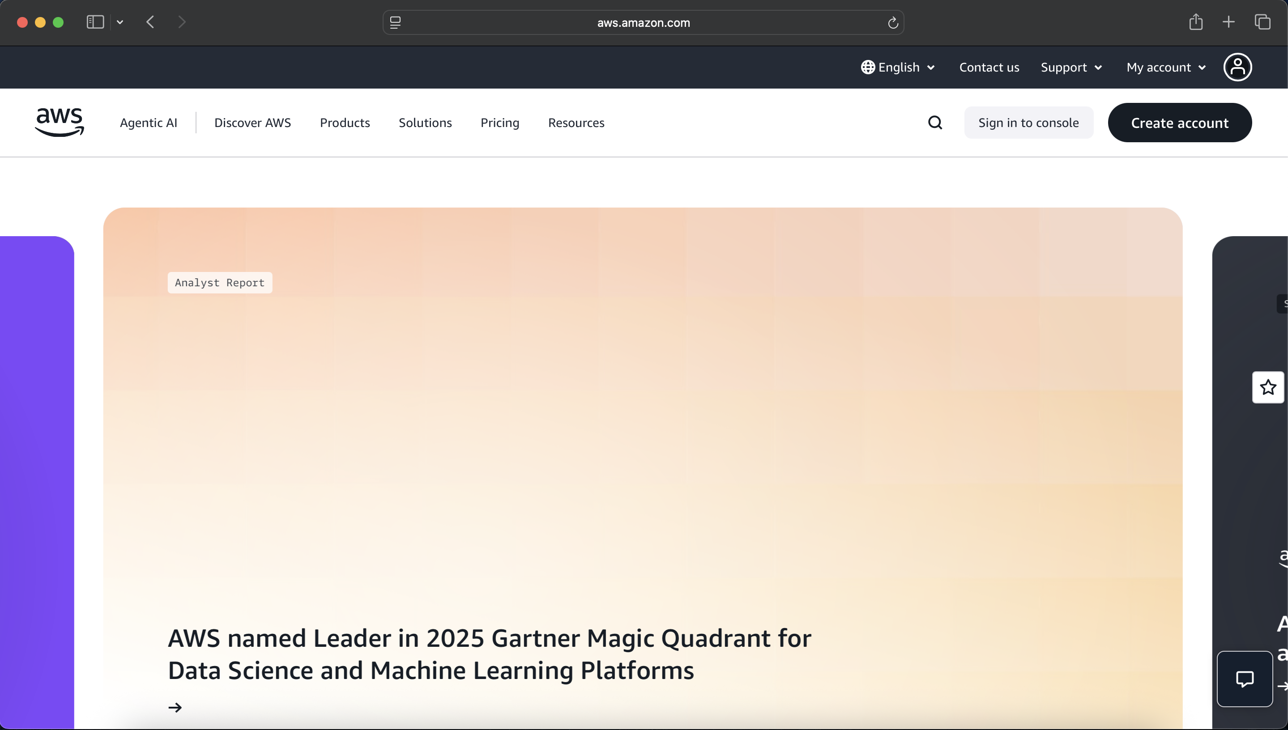This screenshot has height=730, width=1288.
Task: Open the Solutions menu
Action: pyautogui.click(x=425, y=123)
